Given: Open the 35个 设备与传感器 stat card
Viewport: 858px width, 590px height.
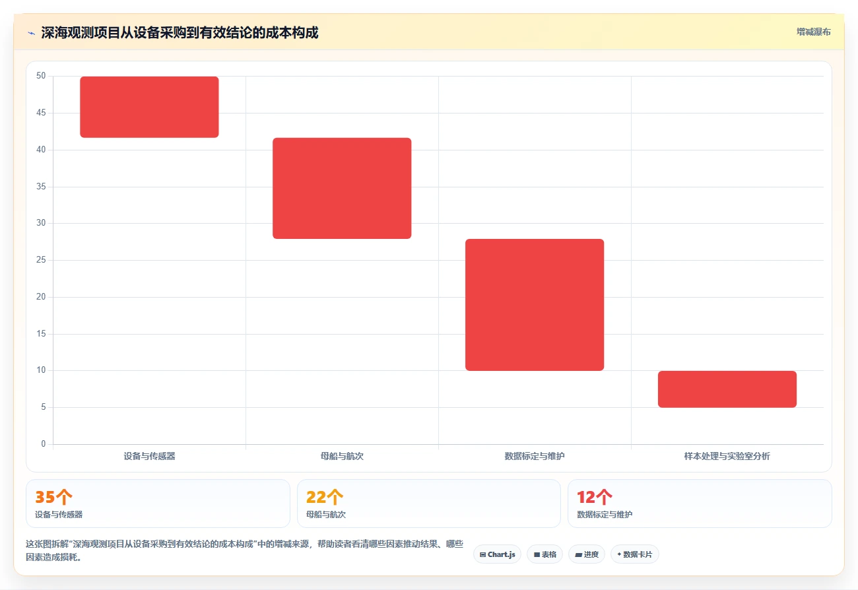Looking at the screenshot, I should point(158,504).
